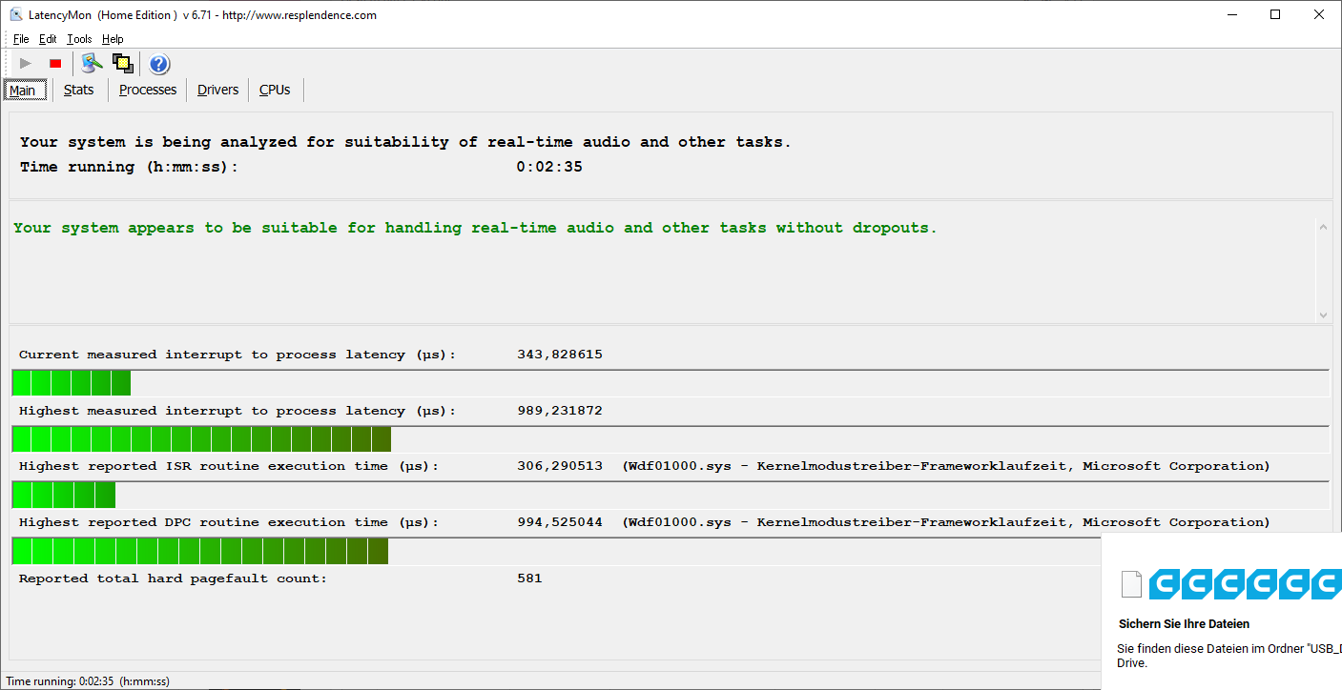This screenshot has height=690, width=1342.
Task: Click the scroll down arrow in the message box
Action: click(1323, 315)
